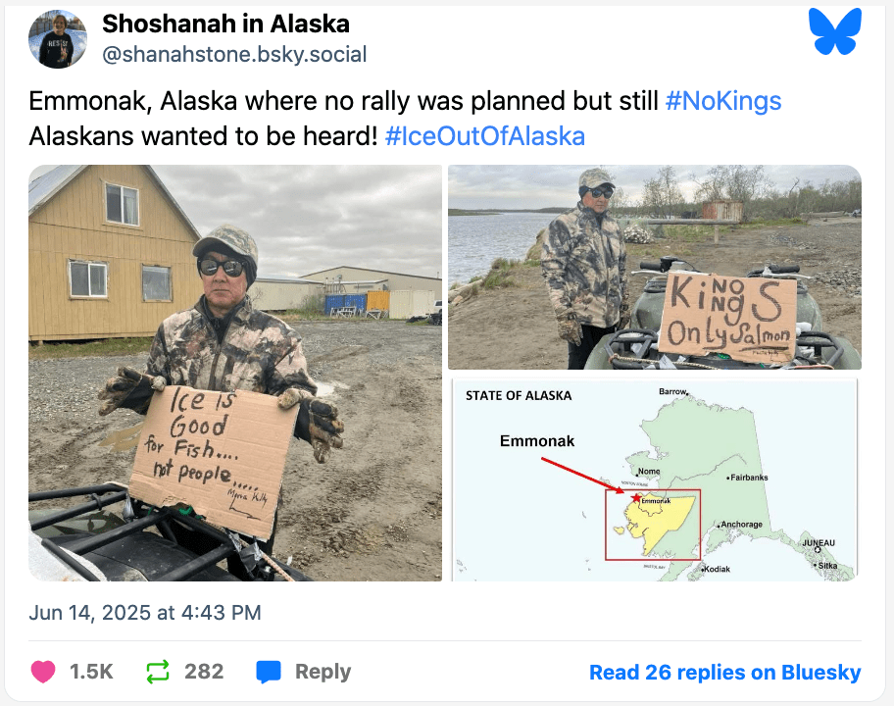Open the #NoKings hashtag
Image resolution: width=894 pixels, height=706 pixels.
coord(723,102)
